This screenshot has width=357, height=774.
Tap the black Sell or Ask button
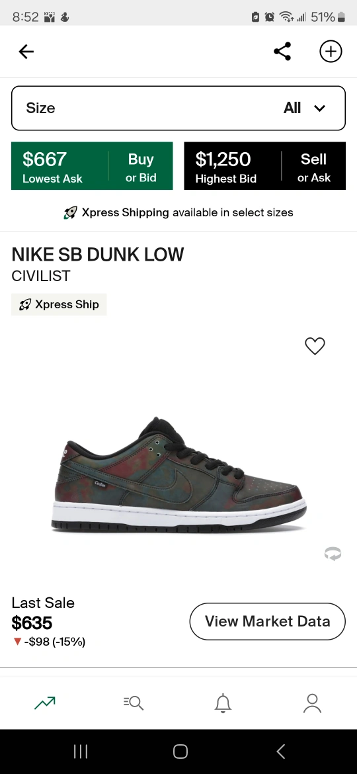[x=314, y=166]
